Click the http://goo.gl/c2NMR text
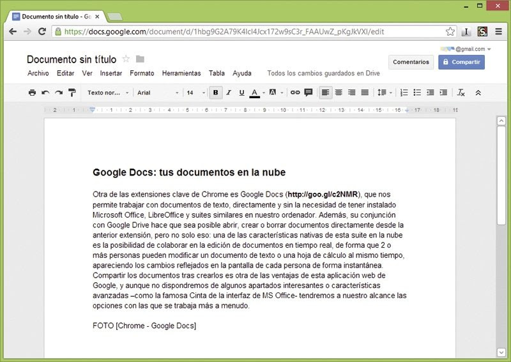Screen dimensions: 511x362 323,195
